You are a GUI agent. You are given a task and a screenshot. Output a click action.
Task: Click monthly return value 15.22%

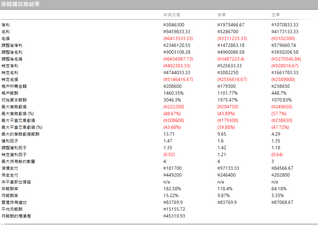point(171,196)
